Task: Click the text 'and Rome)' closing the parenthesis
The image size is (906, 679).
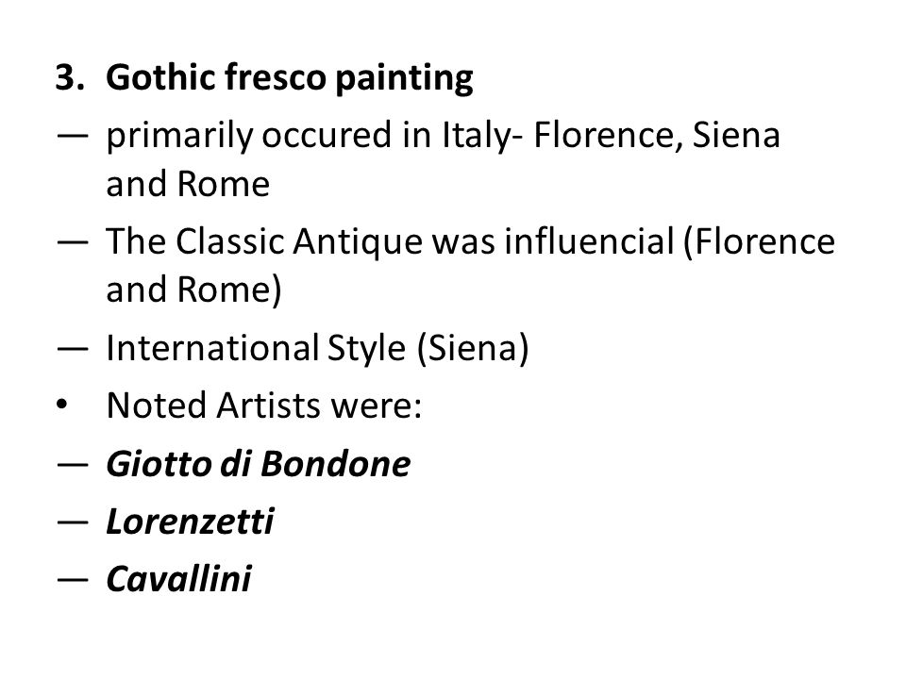Action: (193, 290)
